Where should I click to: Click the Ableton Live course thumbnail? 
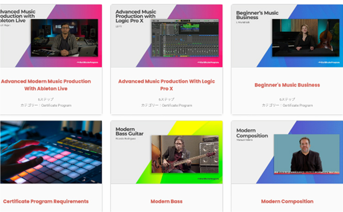51,36
